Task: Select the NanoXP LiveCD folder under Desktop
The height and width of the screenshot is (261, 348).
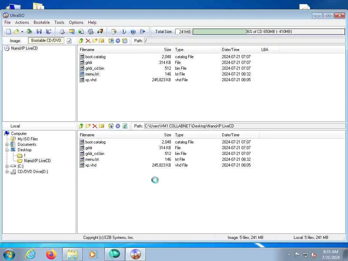Action: click(37, 161)
